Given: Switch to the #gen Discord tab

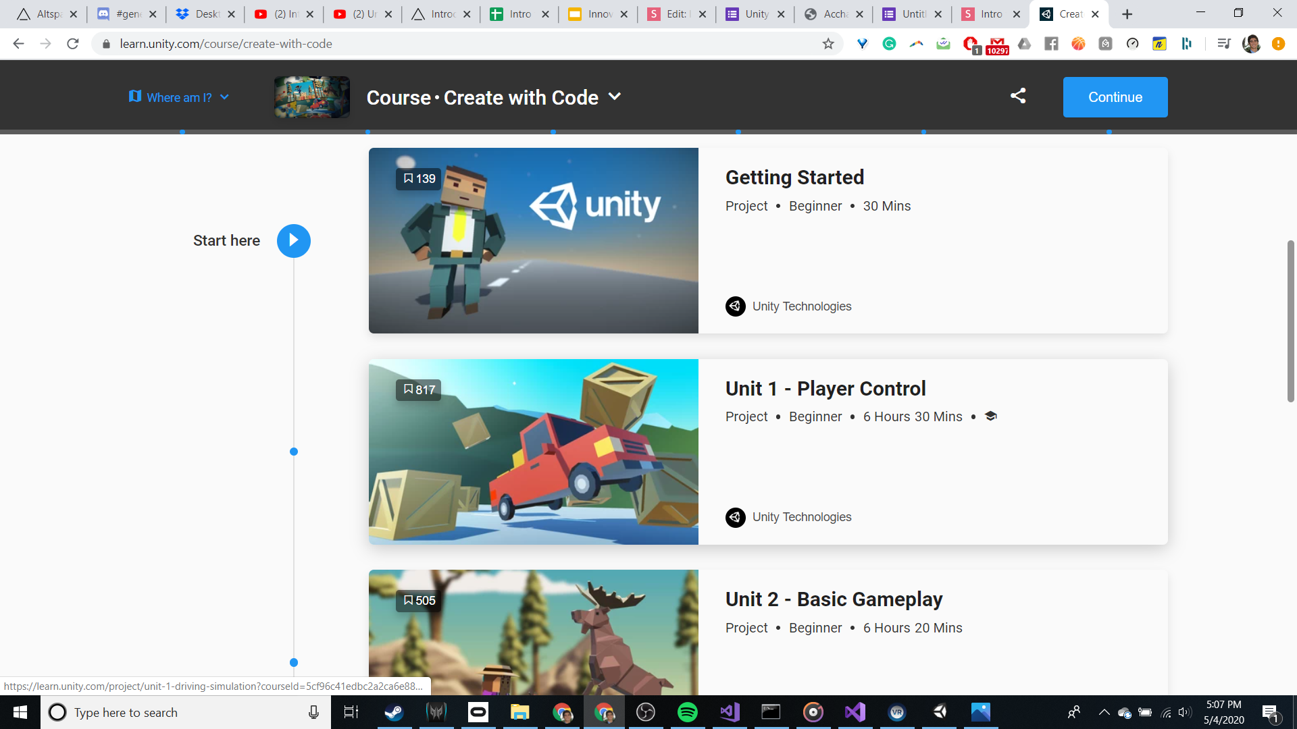Looking at the screenshot, I should [x=126, y=14].
